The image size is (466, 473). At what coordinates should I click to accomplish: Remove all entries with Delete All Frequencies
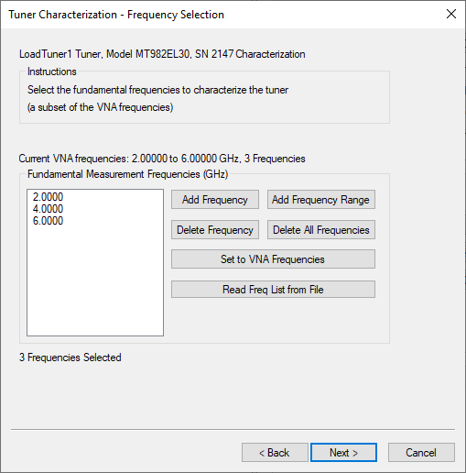click(321, 230)
